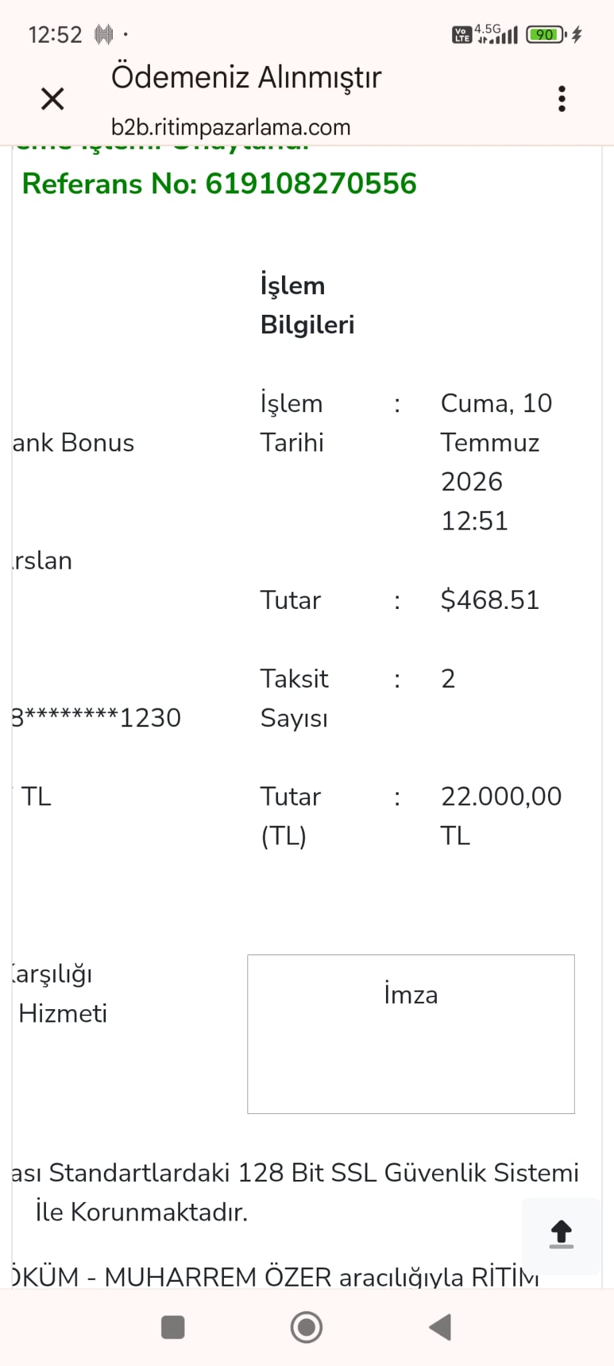Tap the scroll-to-top arrow button
This screenshot has height=1366, width=614.
[561, 1235]
